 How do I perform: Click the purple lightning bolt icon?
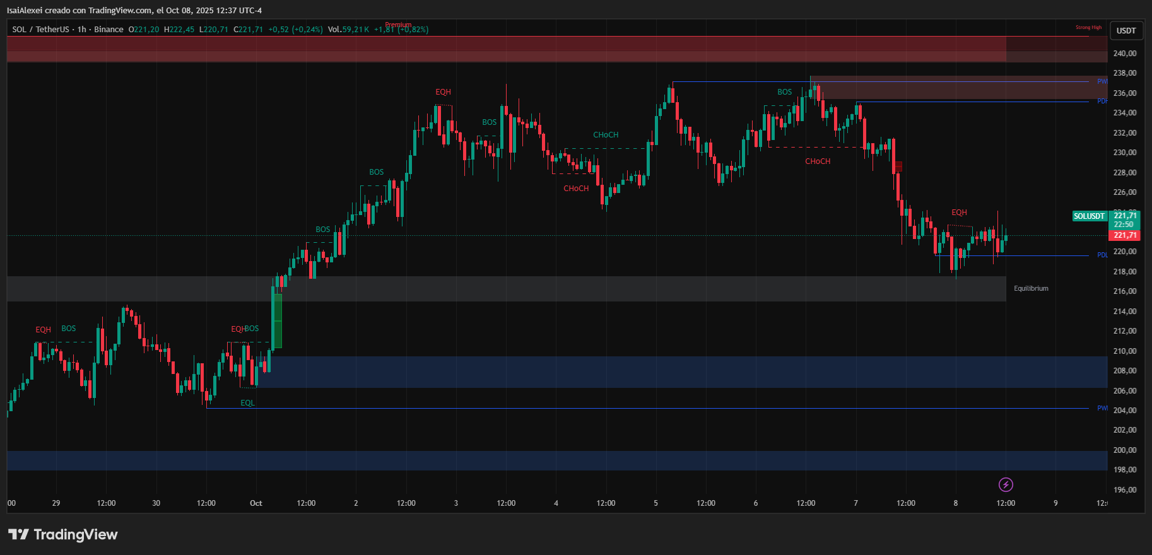click(x=1006, y=484)
